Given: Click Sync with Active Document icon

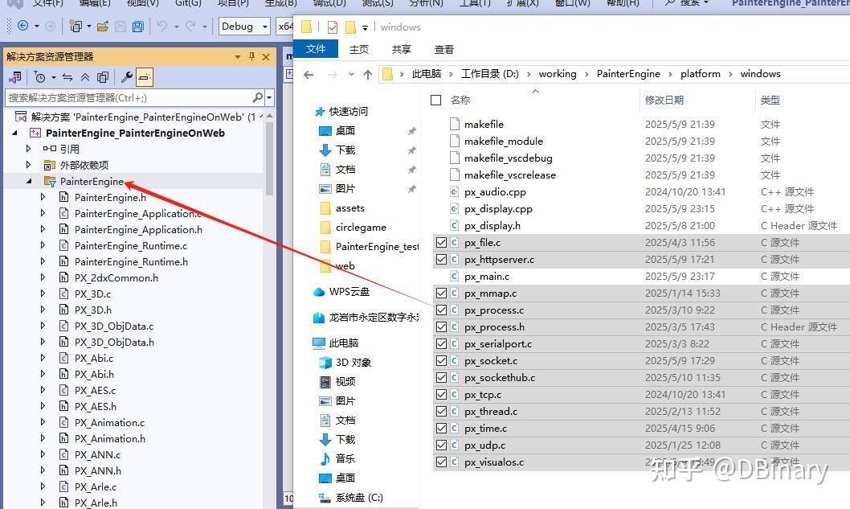Looking at the screenshot, I should [x=67, y=78].
